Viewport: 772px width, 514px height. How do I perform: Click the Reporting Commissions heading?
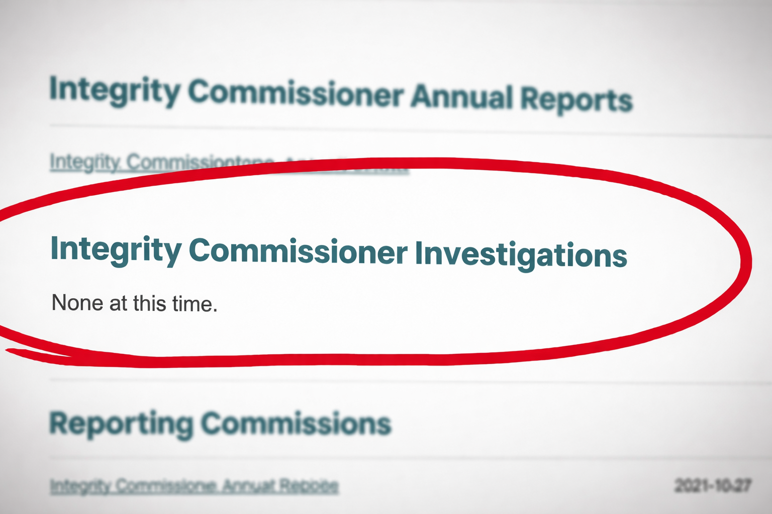(220, 424)
